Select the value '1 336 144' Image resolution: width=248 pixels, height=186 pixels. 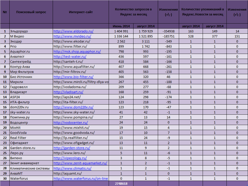tap(121, 36)
